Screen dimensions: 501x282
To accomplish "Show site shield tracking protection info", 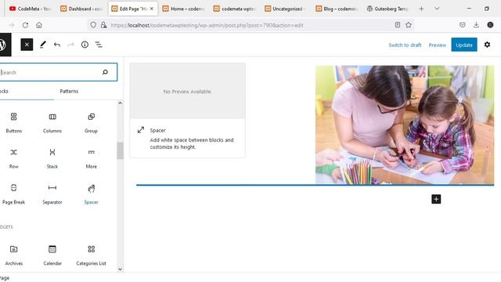I will tap(93, 25).
